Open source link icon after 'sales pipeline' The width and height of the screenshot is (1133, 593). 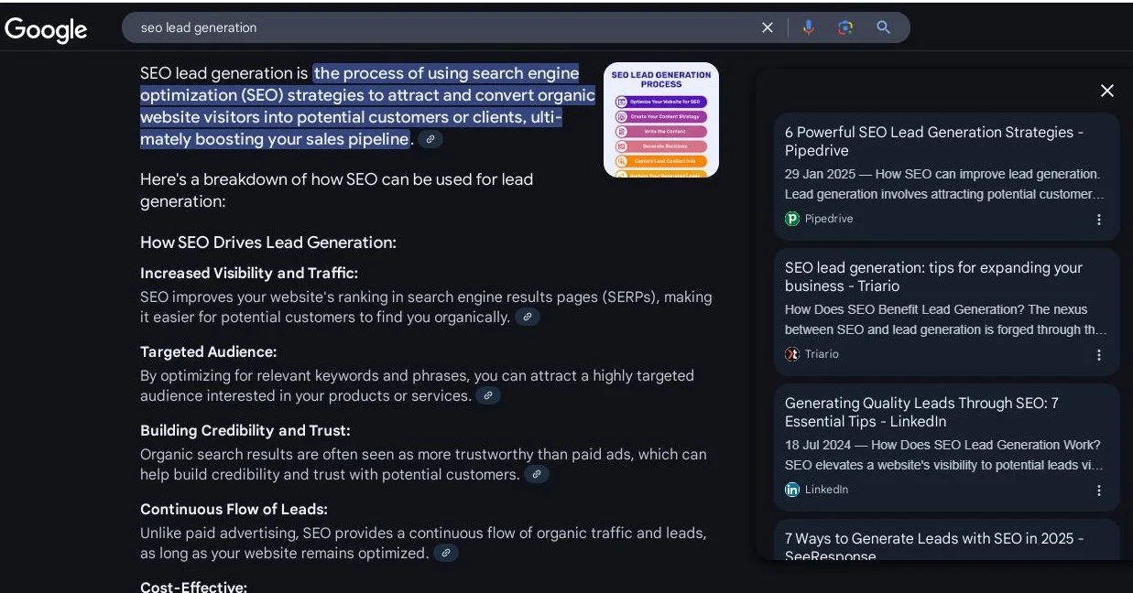pos(430,139)
